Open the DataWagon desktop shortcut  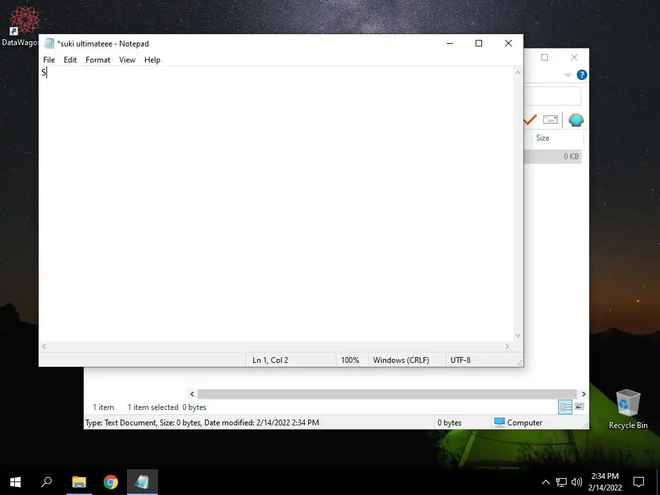[x=20, y=26]
